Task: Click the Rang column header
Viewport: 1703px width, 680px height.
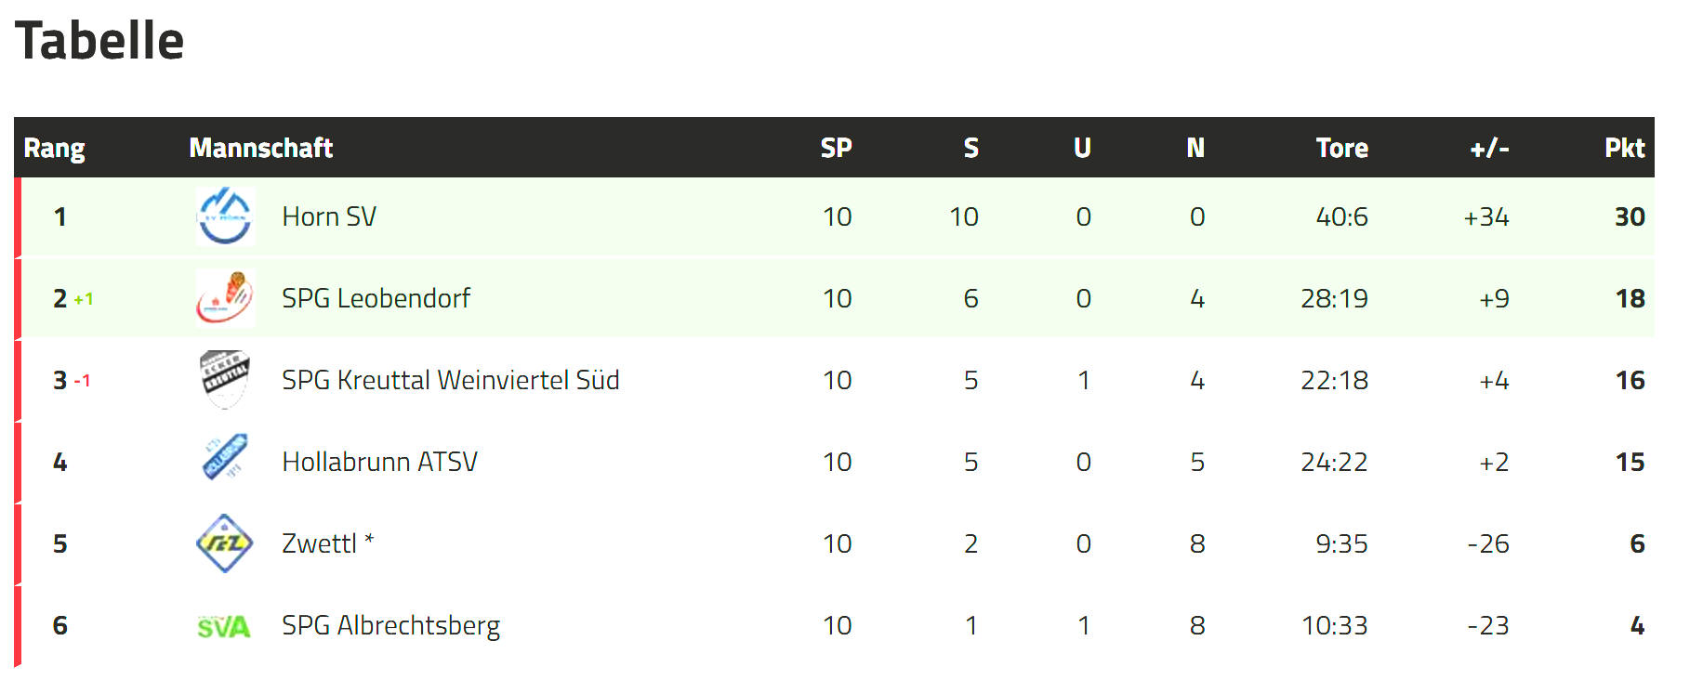Action: (54, 149)
